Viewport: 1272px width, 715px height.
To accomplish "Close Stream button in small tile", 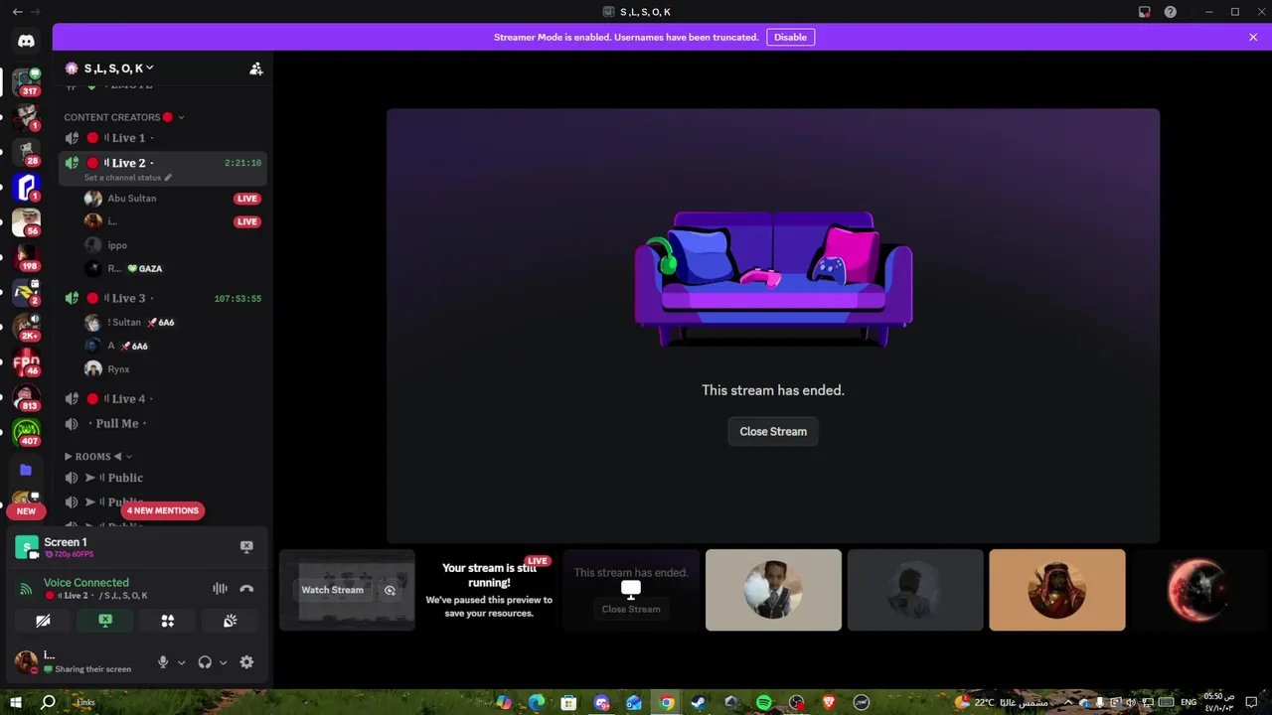I will click(631, 609).
